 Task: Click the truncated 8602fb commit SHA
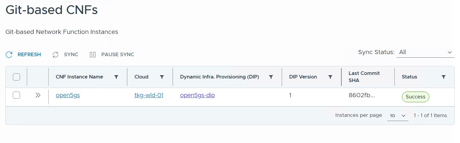362,95
